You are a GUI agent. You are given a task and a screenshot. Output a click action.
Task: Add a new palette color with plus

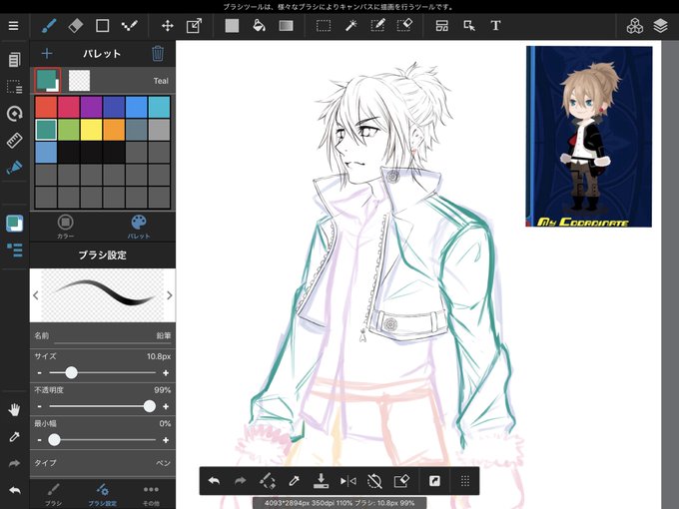47,54
